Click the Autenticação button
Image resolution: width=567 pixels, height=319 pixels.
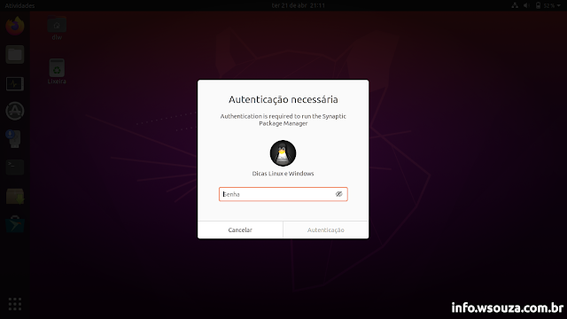[326, 230]
